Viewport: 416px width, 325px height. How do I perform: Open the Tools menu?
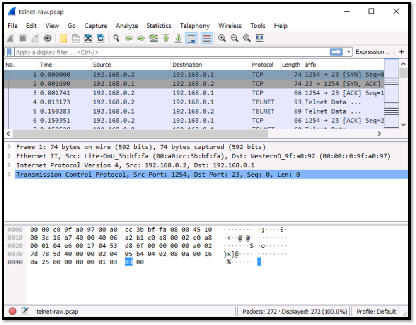pyautogui.click(x=258, y=26)
